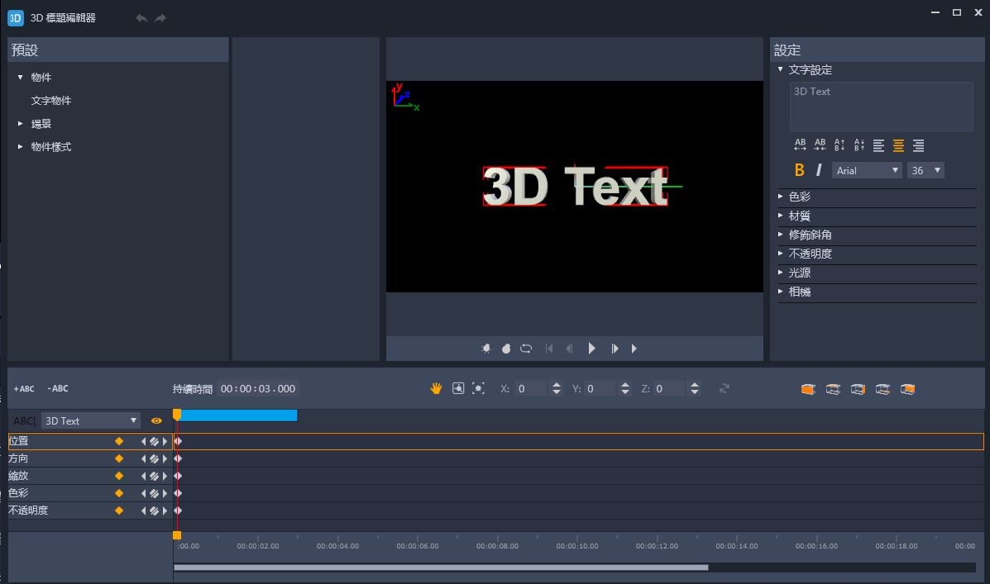This screenshot has height=584, width=990.
Task: Click the -ABC remove text icon
Action: [x=58, y=389]
